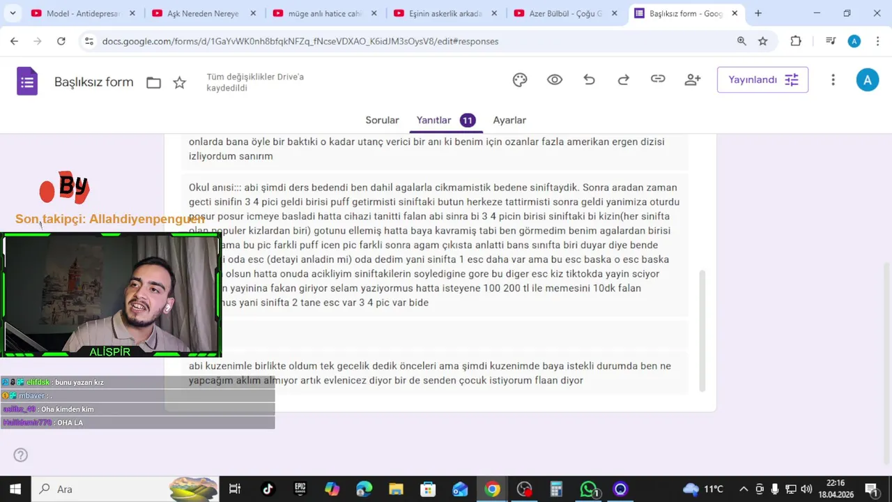
Task: Reload the current page
Action: point(61,41)
